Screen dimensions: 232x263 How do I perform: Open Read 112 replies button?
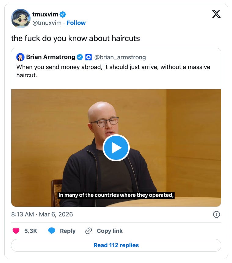point(116,245)
